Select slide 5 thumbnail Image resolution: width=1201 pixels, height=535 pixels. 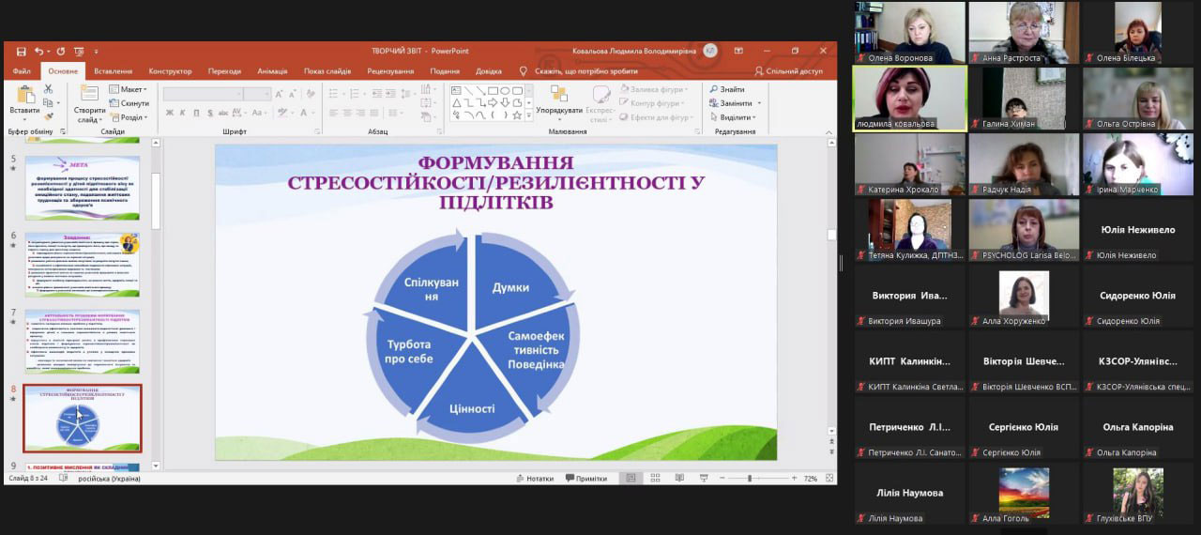[x=83, y=188]
